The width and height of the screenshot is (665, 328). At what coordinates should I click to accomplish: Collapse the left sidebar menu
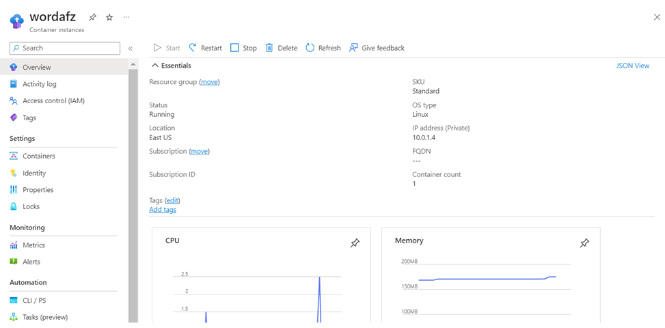[131, 49]
